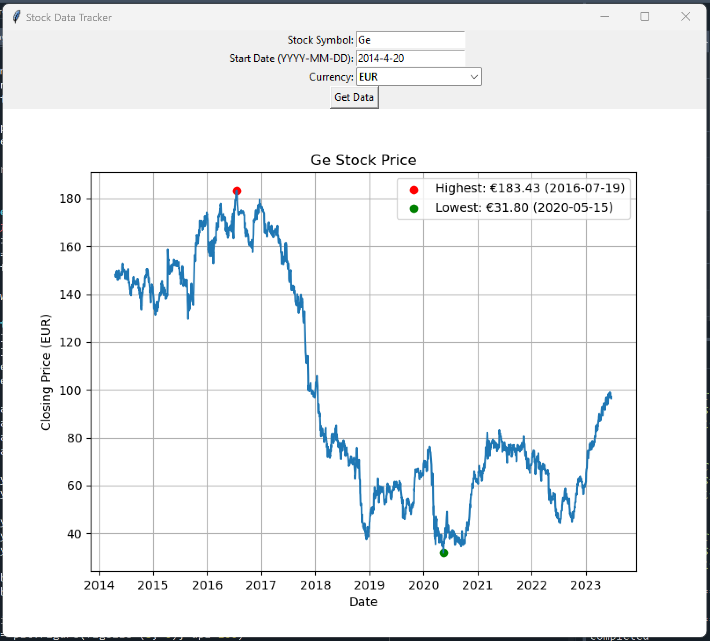Click the green lowest-price marker on the chart line

443,553
